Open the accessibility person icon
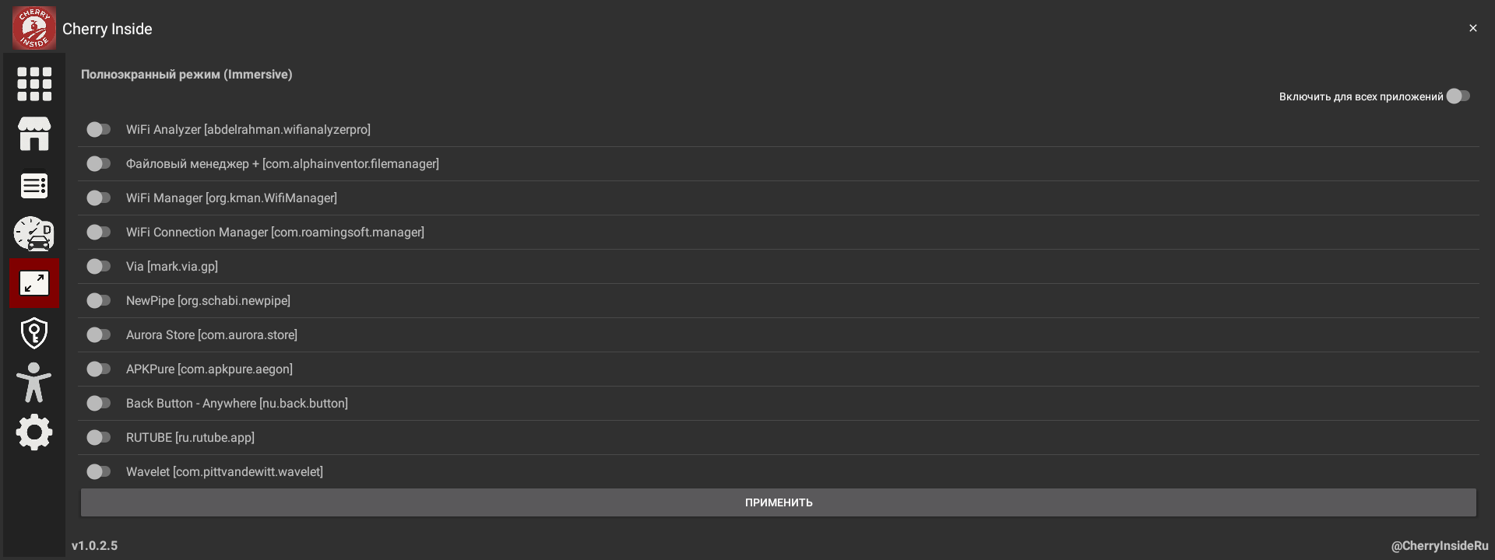 tap(34, 383)
